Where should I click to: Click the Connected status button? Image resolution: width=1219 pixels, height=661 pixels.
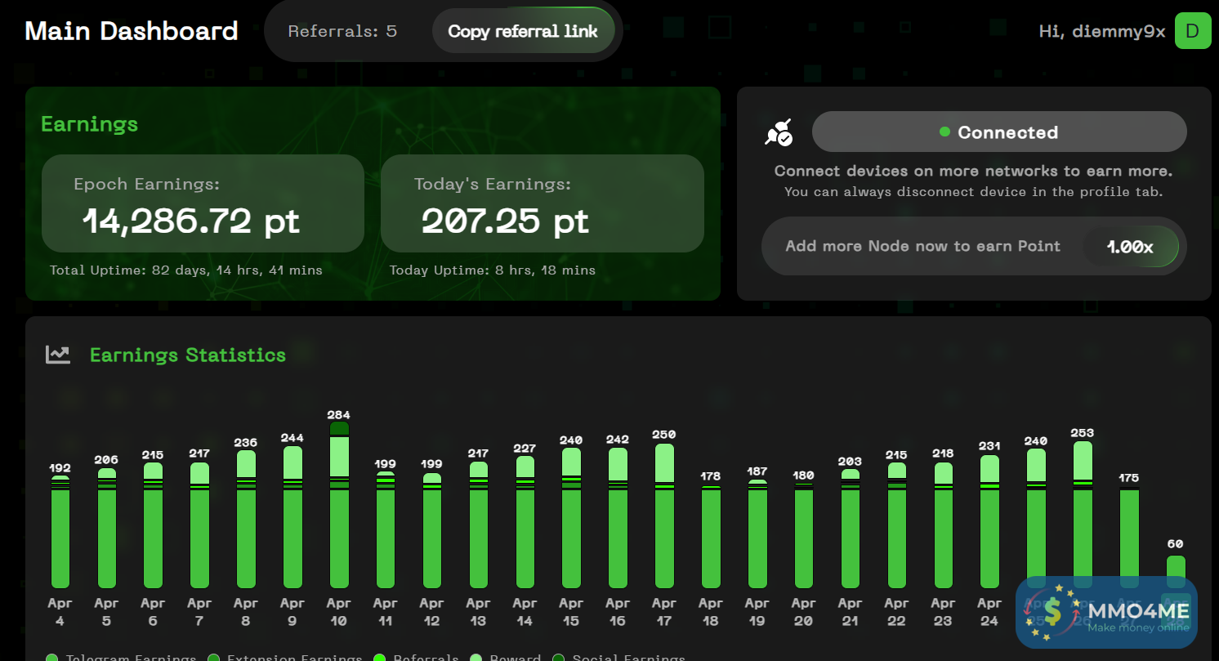pyautogui.click(x=998, y=132)
